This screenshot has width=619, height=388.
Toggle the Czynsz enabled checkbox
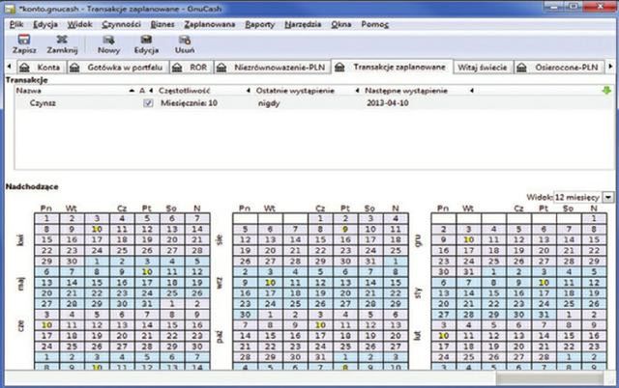pos(148,103)
